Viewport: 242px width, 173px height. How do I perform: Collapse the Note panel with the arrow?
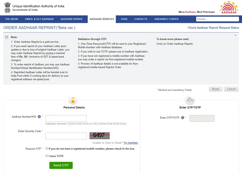[236, 35]
